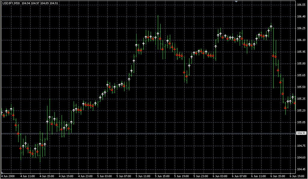Click the chart shift triangle marker at top
The image size is (308, 179).
point(236,2)
